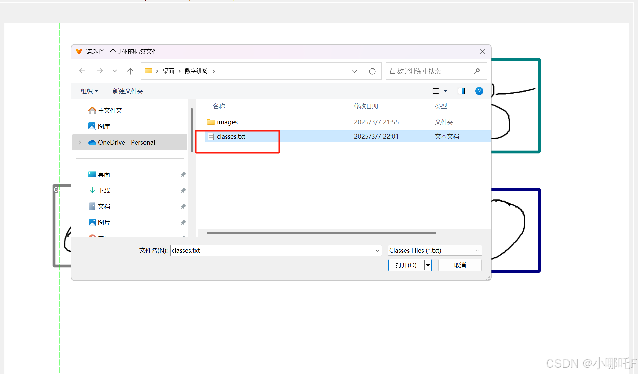Select classes.txt in the file list
This screenshot has width=638, height=374.
point(231,136)
